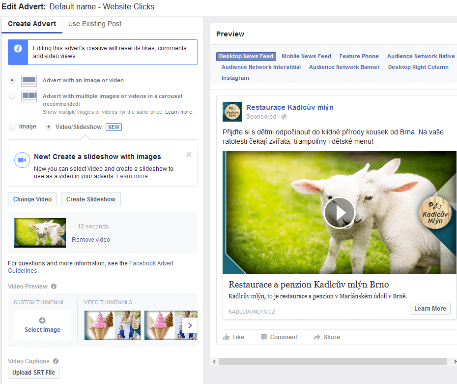
Task: Open the Restaurace Kadlcův mlýn page name link
Action: [290, 107]
